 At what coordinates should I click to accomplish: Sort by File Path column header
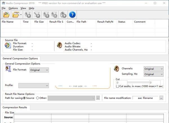point(86,22)
